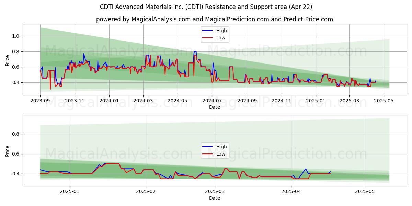The width and height of the screenshot is (412, 206).
Task: Click the bottom chart's '2025-04' date tick
Action: (x=291, y=192)
